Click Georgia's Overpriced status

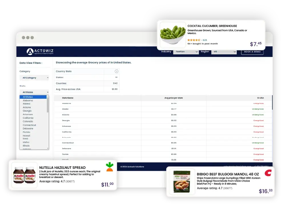tap(258, 120)
